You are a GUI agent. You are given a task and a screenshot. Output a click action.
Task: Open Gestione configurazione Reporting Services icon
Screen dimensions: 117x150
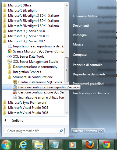15,87
